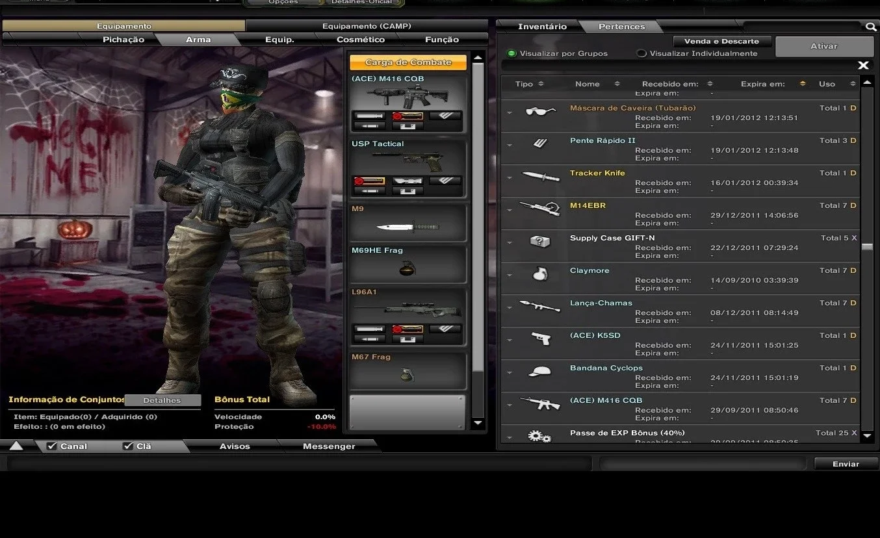The image size is (880, 538).
Task: Sort by Uso column
Action: [x=837, y=84]
